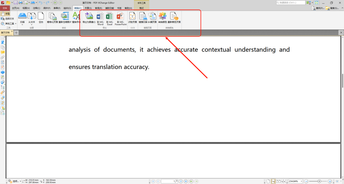The width and height of the screenshot is (344, 184).
Task: Toggle full screen mode icon in title bar
Action: click(316, 3)
